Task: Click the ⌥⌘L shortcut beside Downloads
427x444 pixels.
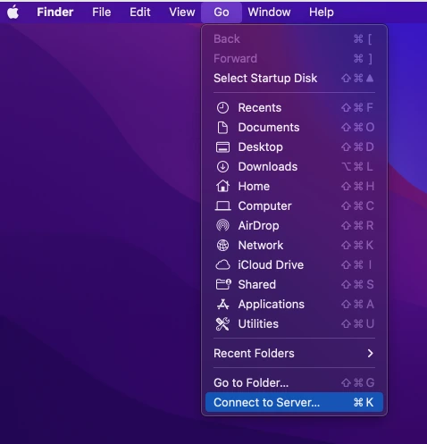Action: 357,167
